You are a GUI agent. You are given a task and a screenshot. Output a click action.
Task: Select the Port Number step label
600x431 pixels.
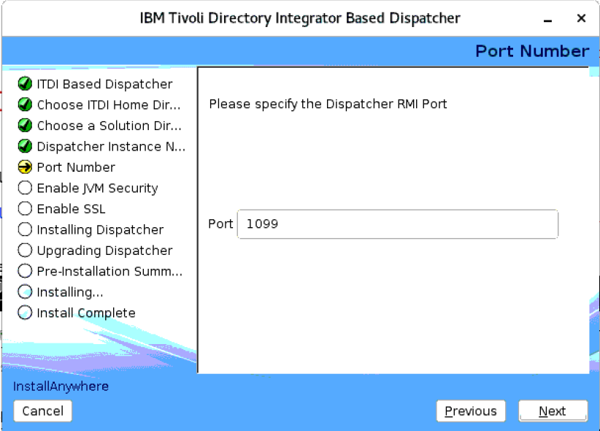coord(76,167)
